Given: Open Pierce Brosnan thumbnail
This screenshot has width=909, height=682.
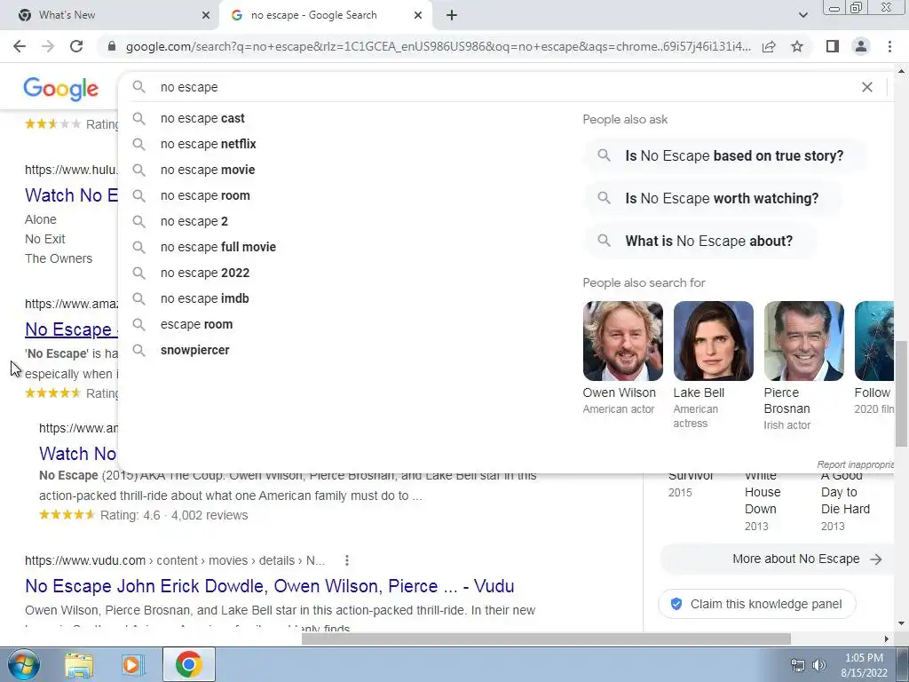Looking at the screenshot, I should [x=803, y=341].
